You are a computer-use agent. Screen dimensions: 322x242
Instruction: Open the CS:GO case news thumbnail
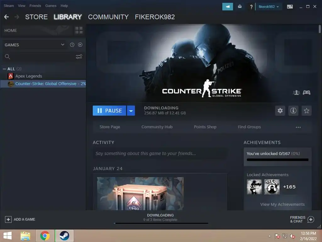pos(140,193)
